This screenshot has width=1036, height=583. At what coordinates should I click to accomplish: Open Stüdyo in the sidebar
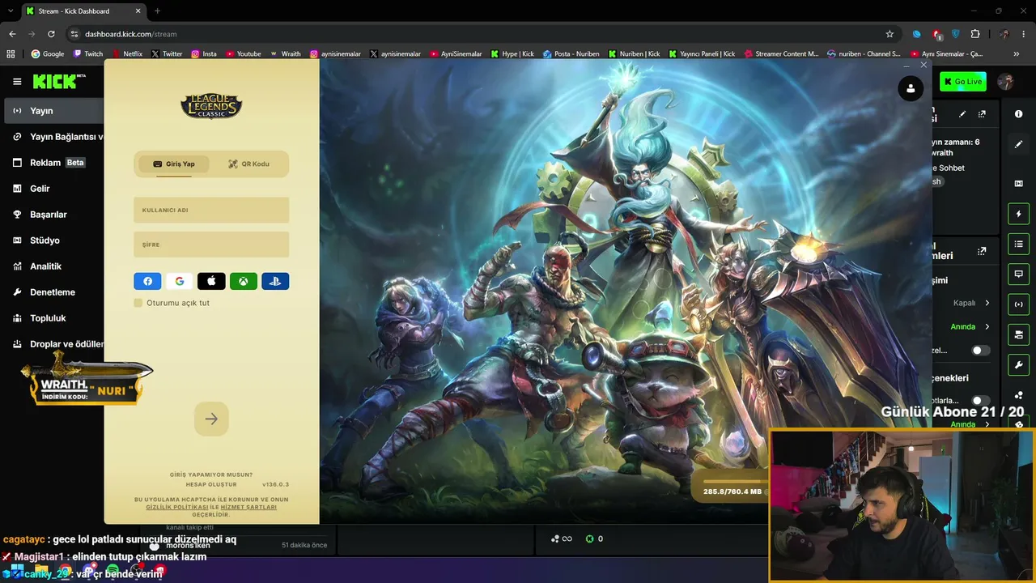[x=53, y=240]
